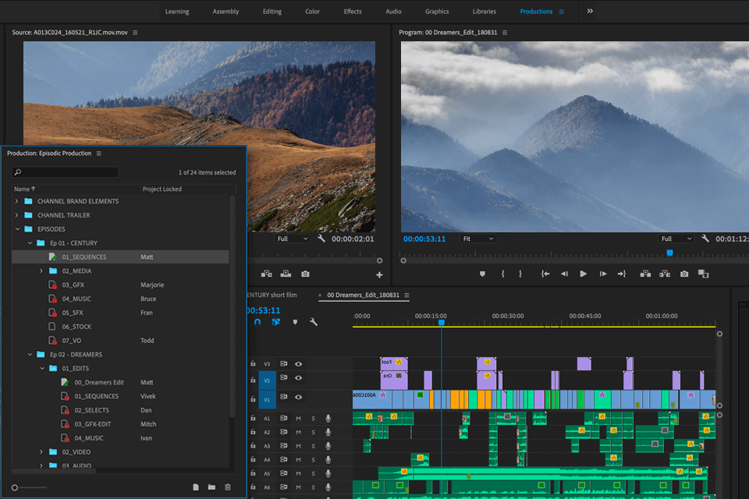Mute audio track A1

(299, 418)
